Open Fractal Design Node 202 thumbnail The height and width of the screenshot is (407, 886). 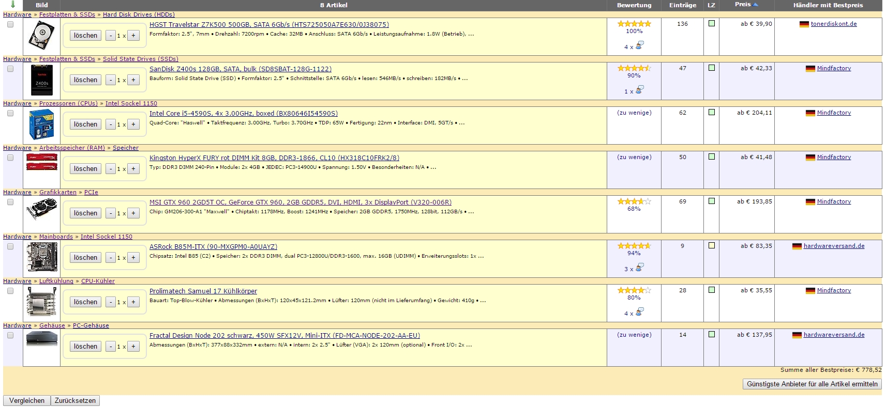(41, 339)
